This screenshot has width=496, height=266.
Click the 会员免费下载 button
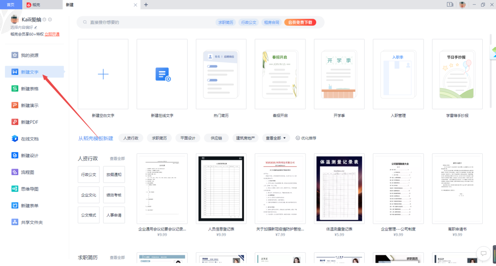pos(300,22)
